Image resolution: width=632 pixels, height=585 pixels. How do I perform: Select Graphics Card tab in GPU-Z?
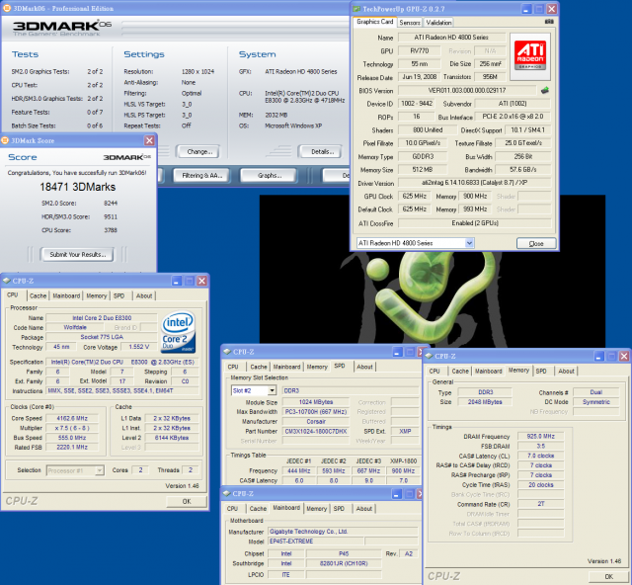coord(375,22)
